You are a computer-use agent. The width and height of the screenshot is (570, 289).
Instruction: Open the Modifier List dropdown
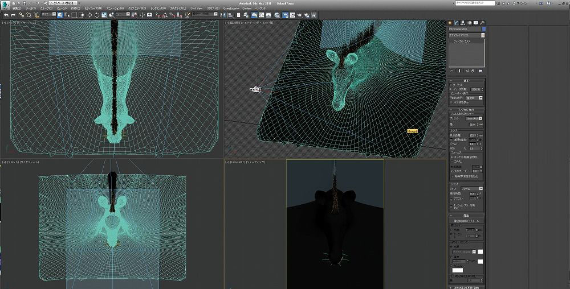466,35
